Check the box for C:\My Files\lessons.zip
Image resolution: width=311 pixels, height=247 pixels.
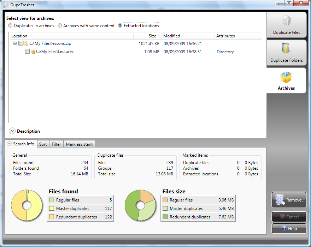[20, 43]
